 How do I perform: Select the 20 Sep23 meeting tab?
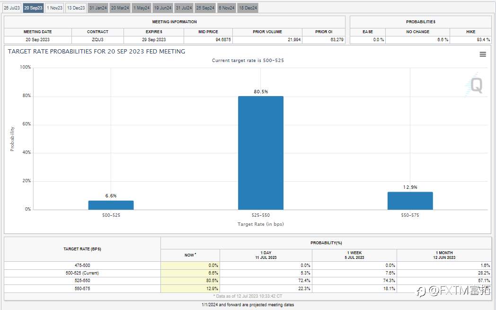pos(33,8)
